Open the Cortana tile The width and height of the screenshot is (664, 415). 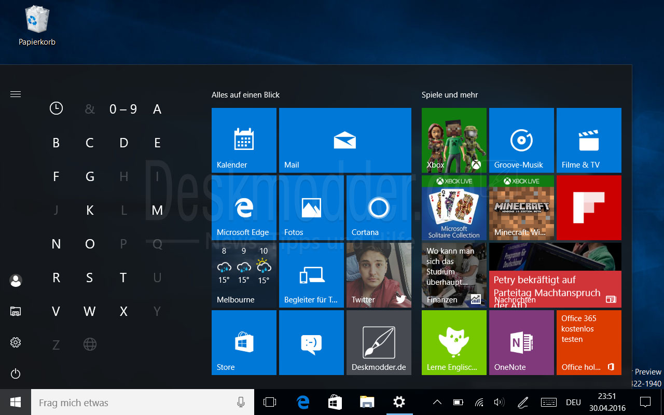click(x=379, y=208)
